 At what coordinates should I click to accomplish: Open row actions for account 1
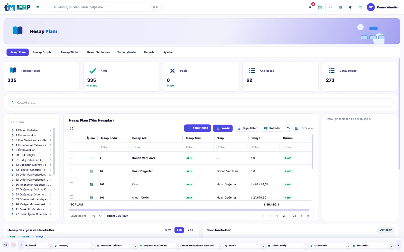[91, 158]
